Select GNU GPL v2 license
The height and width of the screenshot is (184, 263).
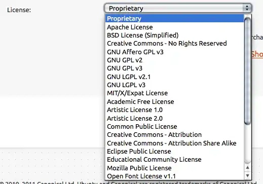(x=174, y=60)
